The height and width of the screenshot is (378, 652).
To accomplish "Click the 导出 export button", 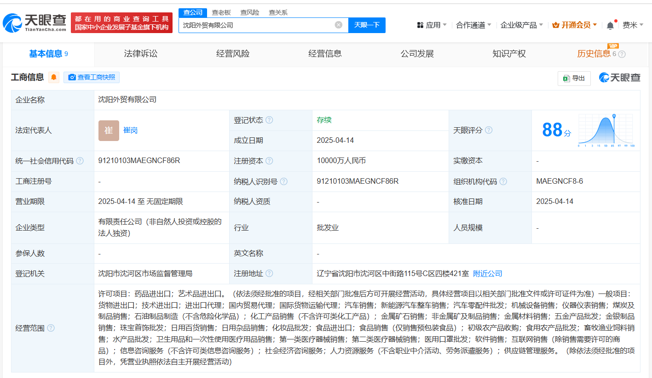I will coord(574,78).
